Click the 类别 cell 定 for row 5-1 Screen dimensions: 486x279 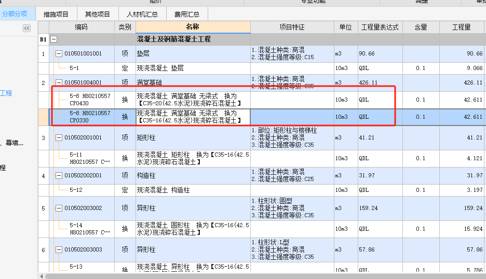tap(125, 68)
